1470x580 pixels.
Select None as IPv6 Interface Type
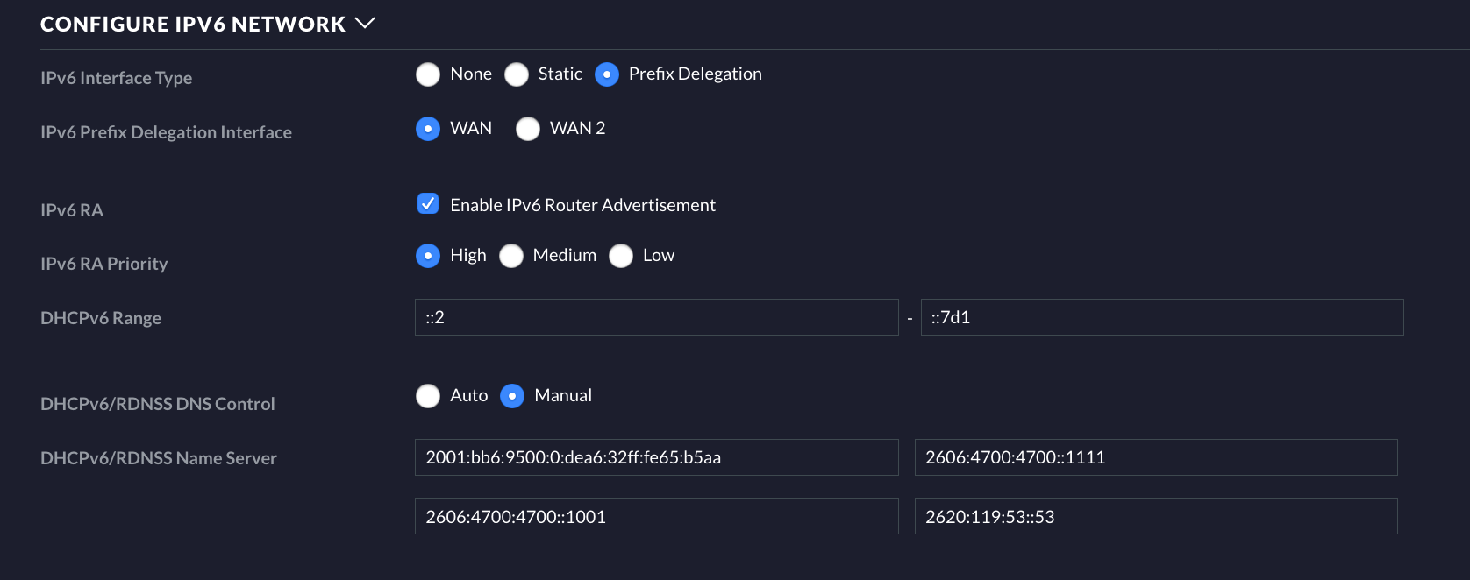[x=428, y=74]
